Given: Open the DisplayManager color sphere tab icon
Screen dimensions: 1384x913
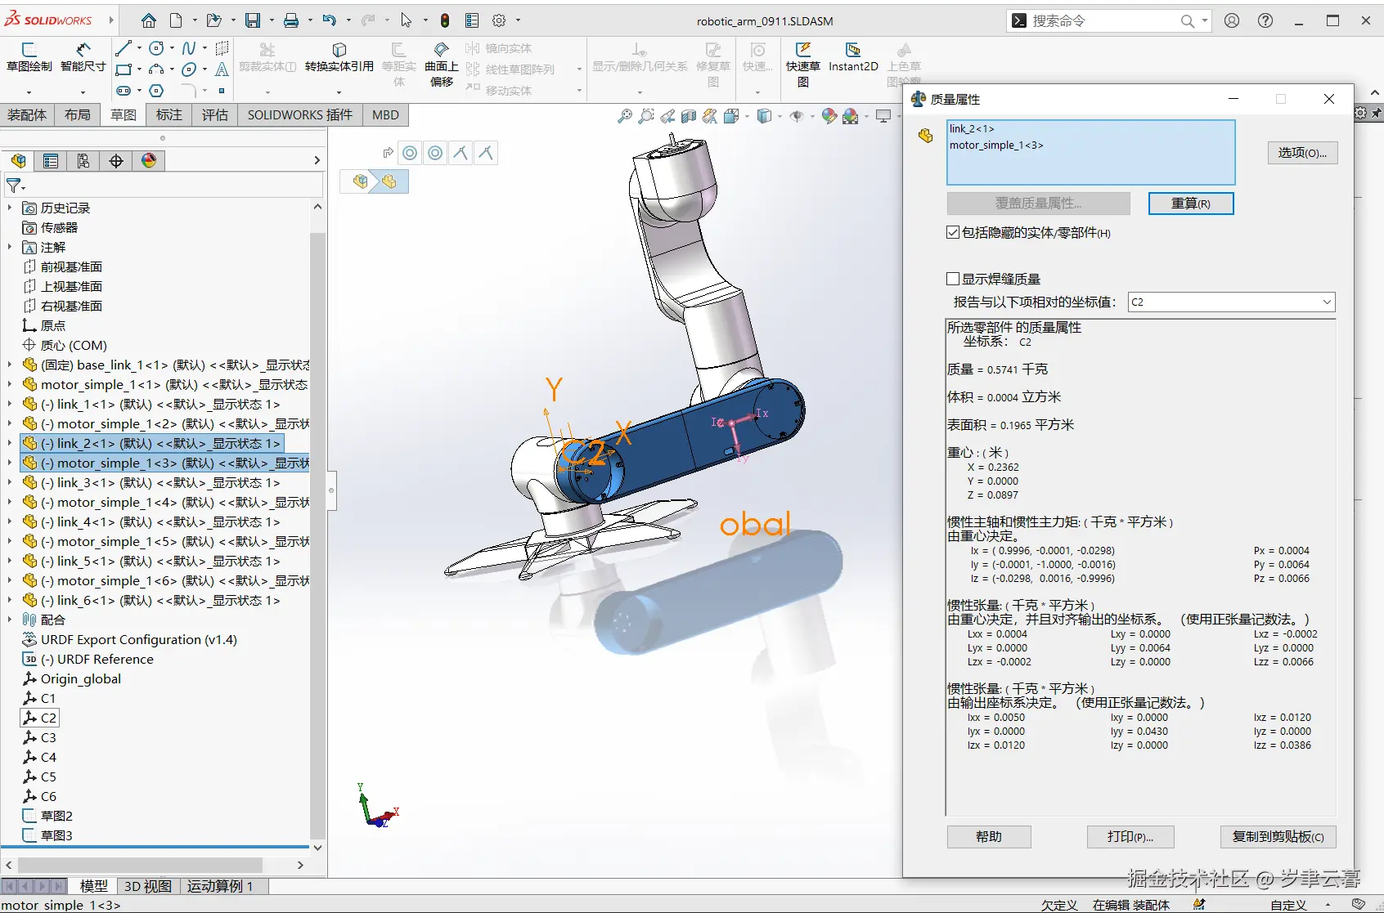Looking at the screenshot, I should tap(149, 161).
